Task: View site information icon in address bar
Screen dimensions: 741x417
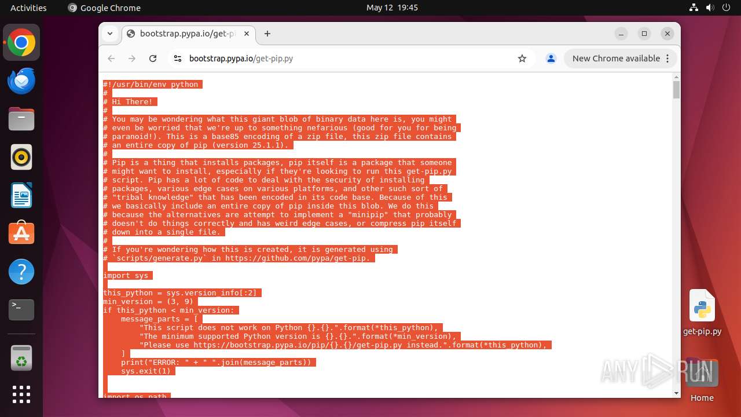Action: click(x=178, y=58)
